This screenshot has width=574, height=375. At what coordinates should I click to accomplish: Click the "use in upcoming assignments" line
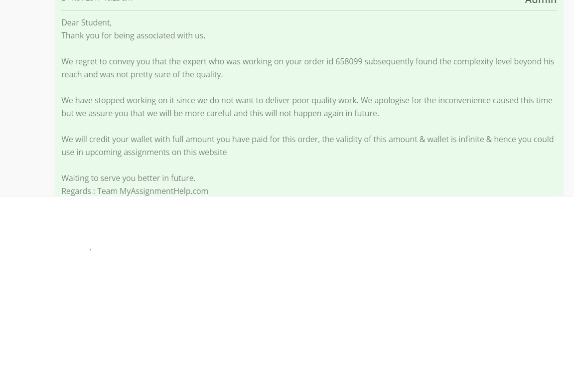point(144,153)
